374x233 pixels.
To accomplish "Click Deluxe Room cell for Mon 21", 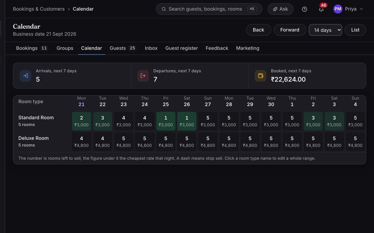I will (x=81, y=142).
